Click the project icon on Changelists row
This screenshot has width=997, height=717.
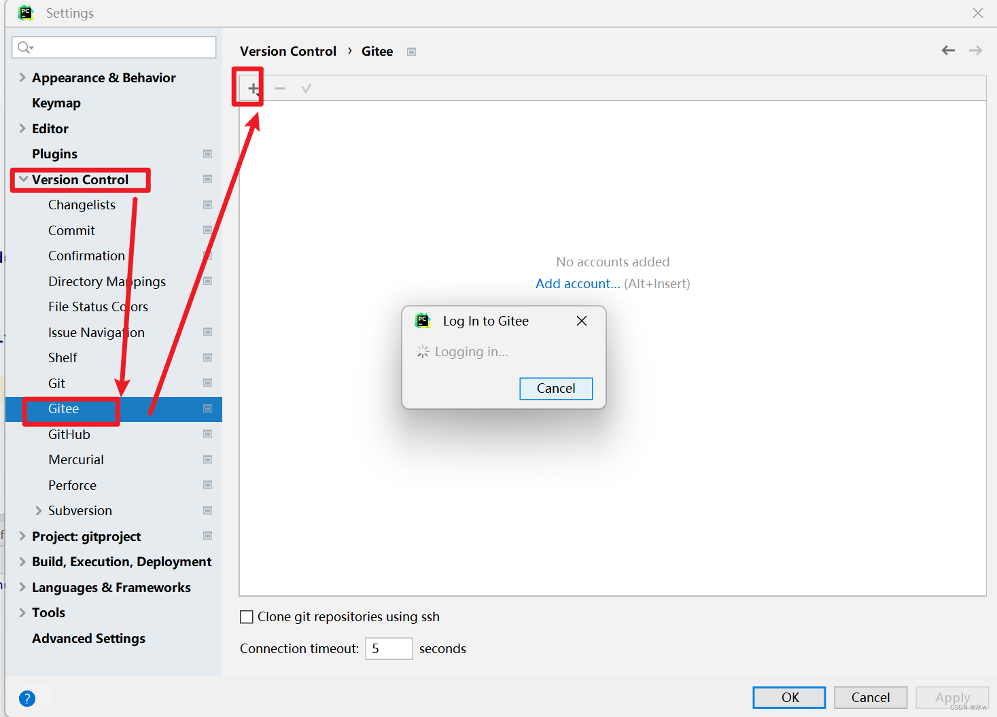coord(208,205)
